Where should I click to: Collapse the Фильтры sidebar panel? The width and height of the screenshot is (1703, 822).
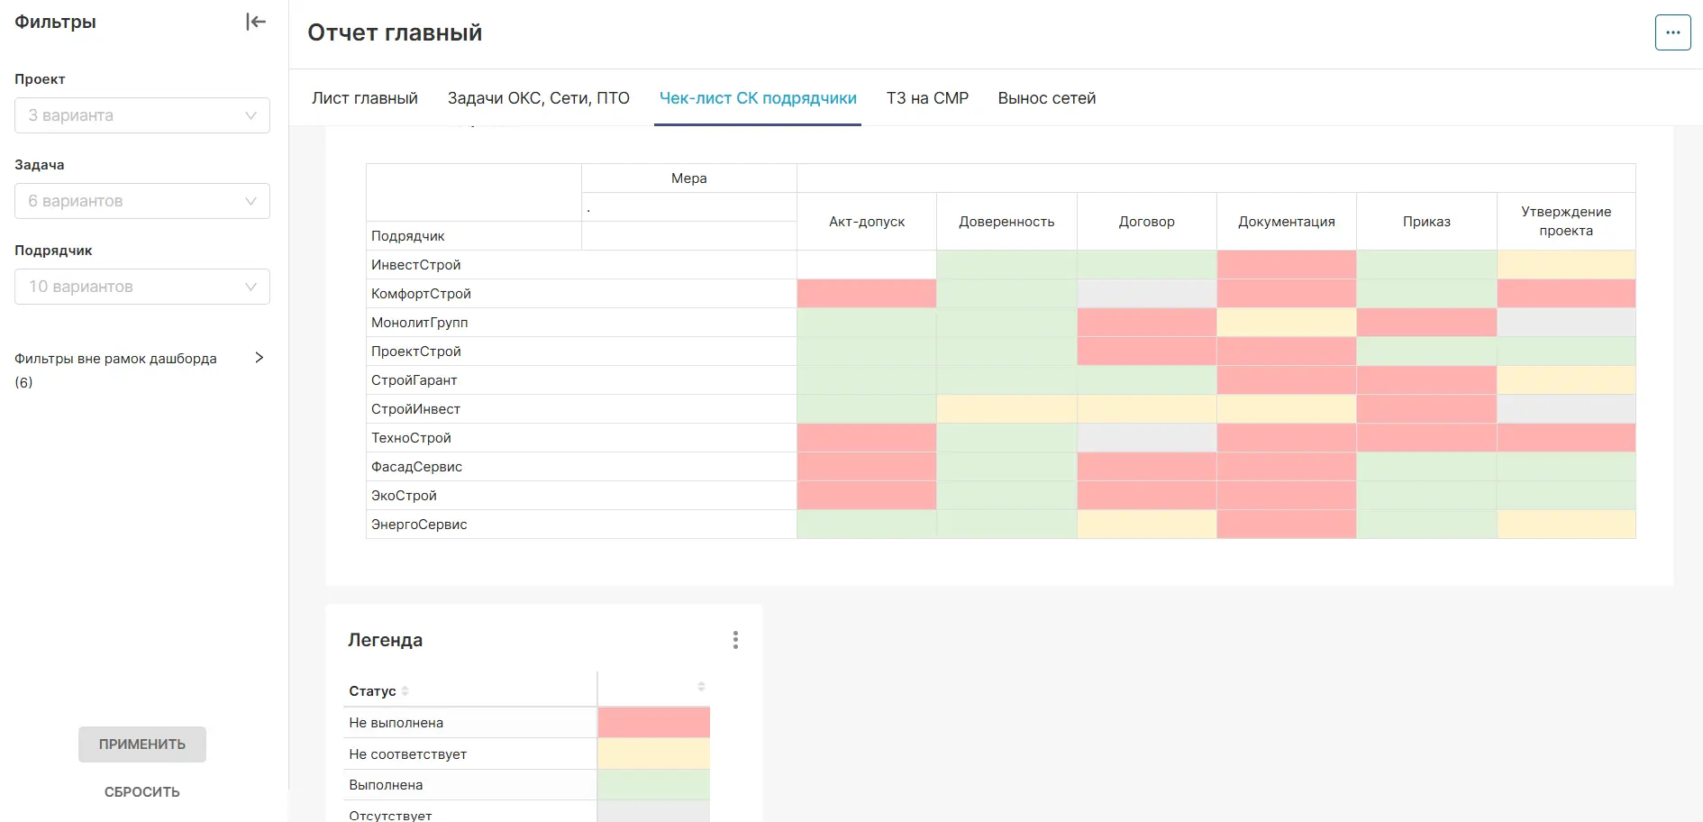[256, 23]
